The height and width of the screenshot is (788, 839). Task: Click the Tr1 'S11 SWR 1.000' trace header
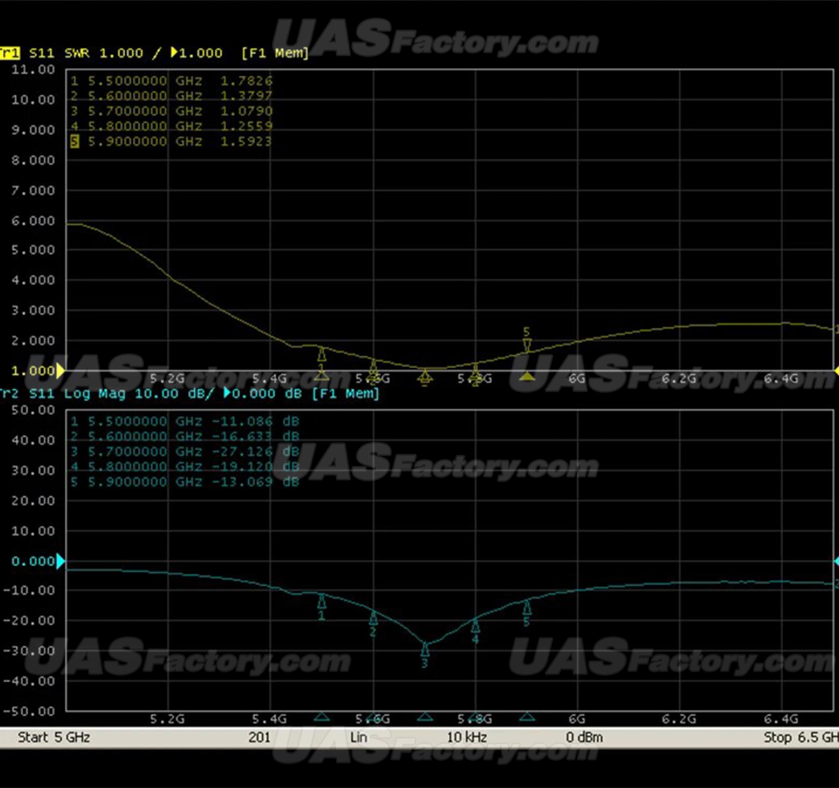86,53
